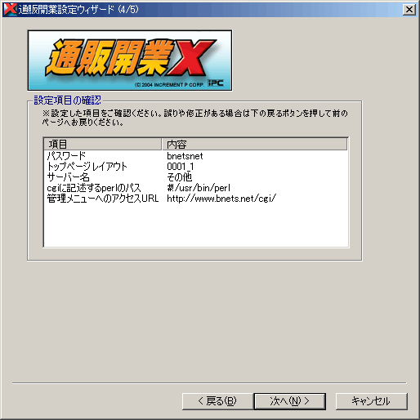Click the http://www.bnets.net/cgi/ URL value
This screenshot has width=420, height=420.
(x=221, y=199)
